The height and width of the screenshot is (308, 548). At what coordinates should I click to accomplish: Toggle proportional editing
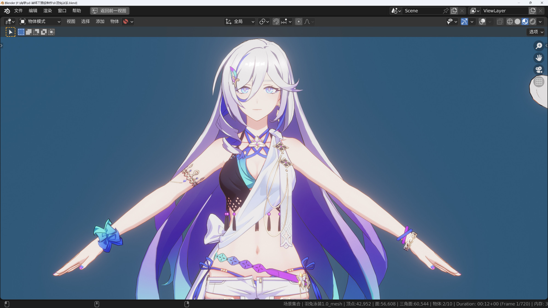[x=299, y=22]
